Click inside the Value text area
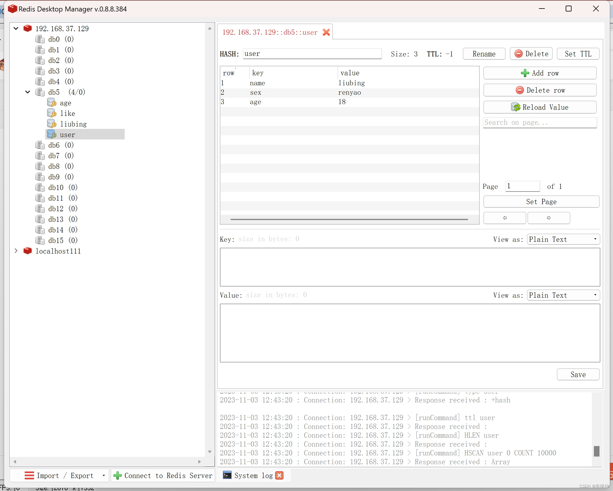Image resolution: width=613 pixels, height=491 pixels. (x=410, y=333)
